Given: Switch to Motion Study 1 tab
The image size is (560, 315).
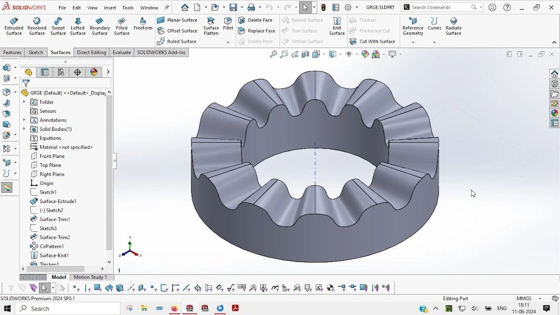Looking at the screenshot, I should pos(90,277).
